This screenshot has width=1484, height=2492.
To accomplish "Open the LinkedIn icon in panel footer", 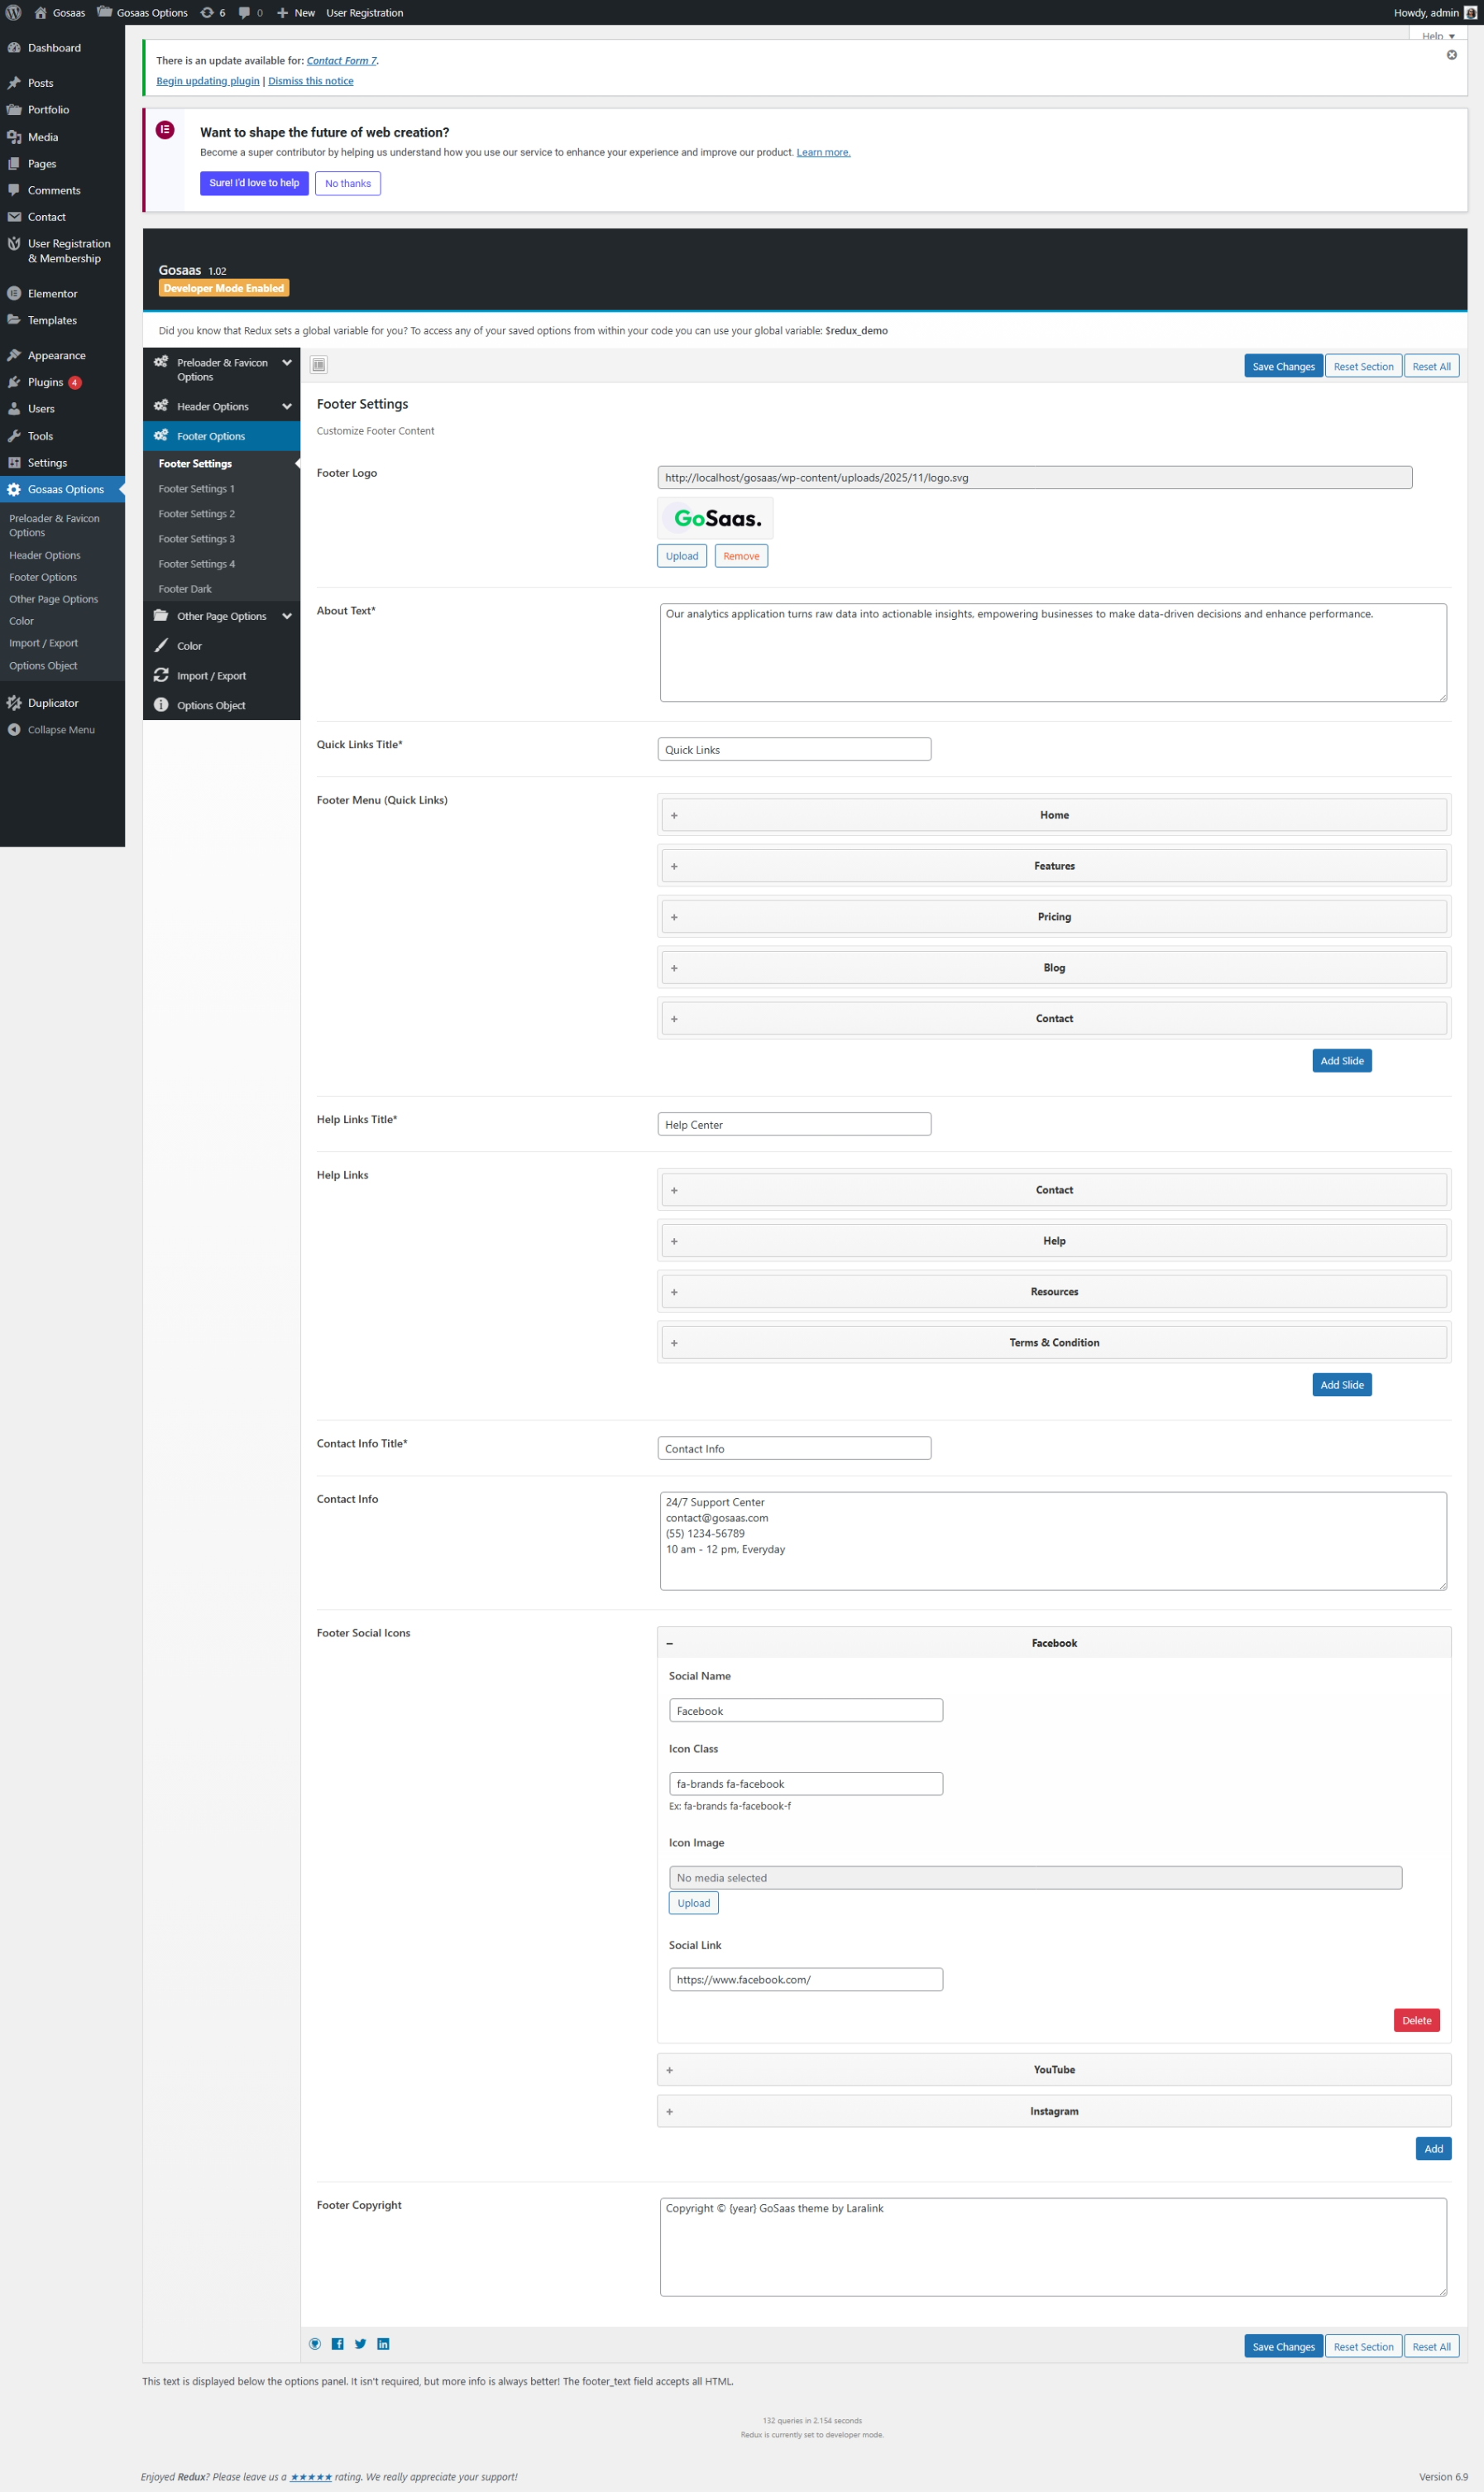I will 383,2344.
